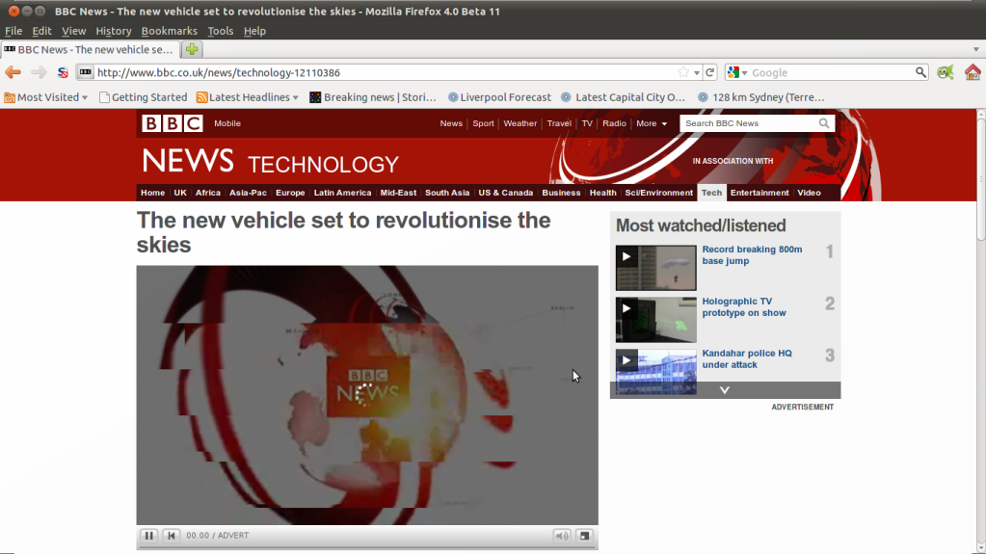Open the list all tabs dropdown

pos(976,49)
